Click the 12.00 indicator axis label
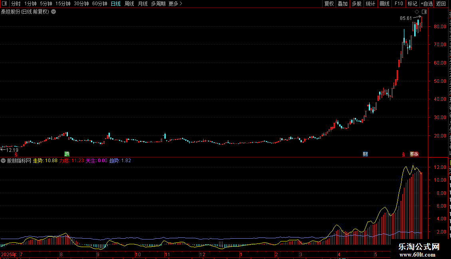The height and width of the screenshot is (259, 451). pyautogui.click(x=440, y=167)
